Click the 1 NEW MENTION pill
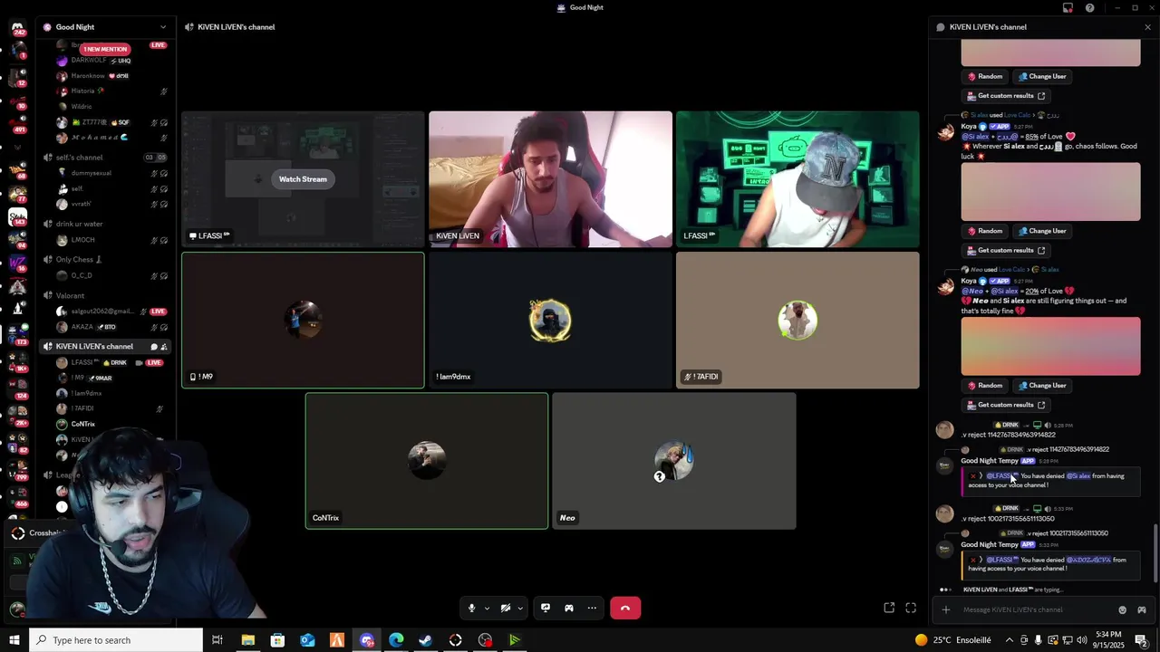The height and width of the screenshot is (652, 1160). (105, 49)
